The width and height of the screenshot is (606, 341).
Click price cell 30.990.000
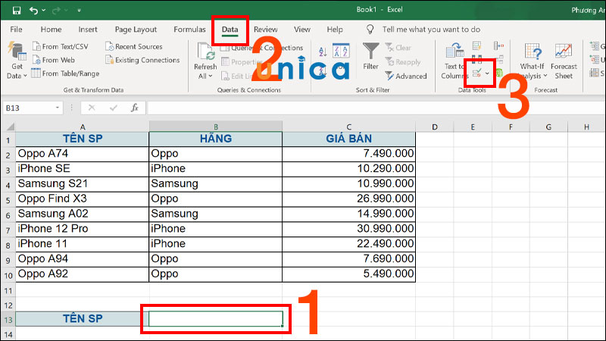(x=348, y=229)
